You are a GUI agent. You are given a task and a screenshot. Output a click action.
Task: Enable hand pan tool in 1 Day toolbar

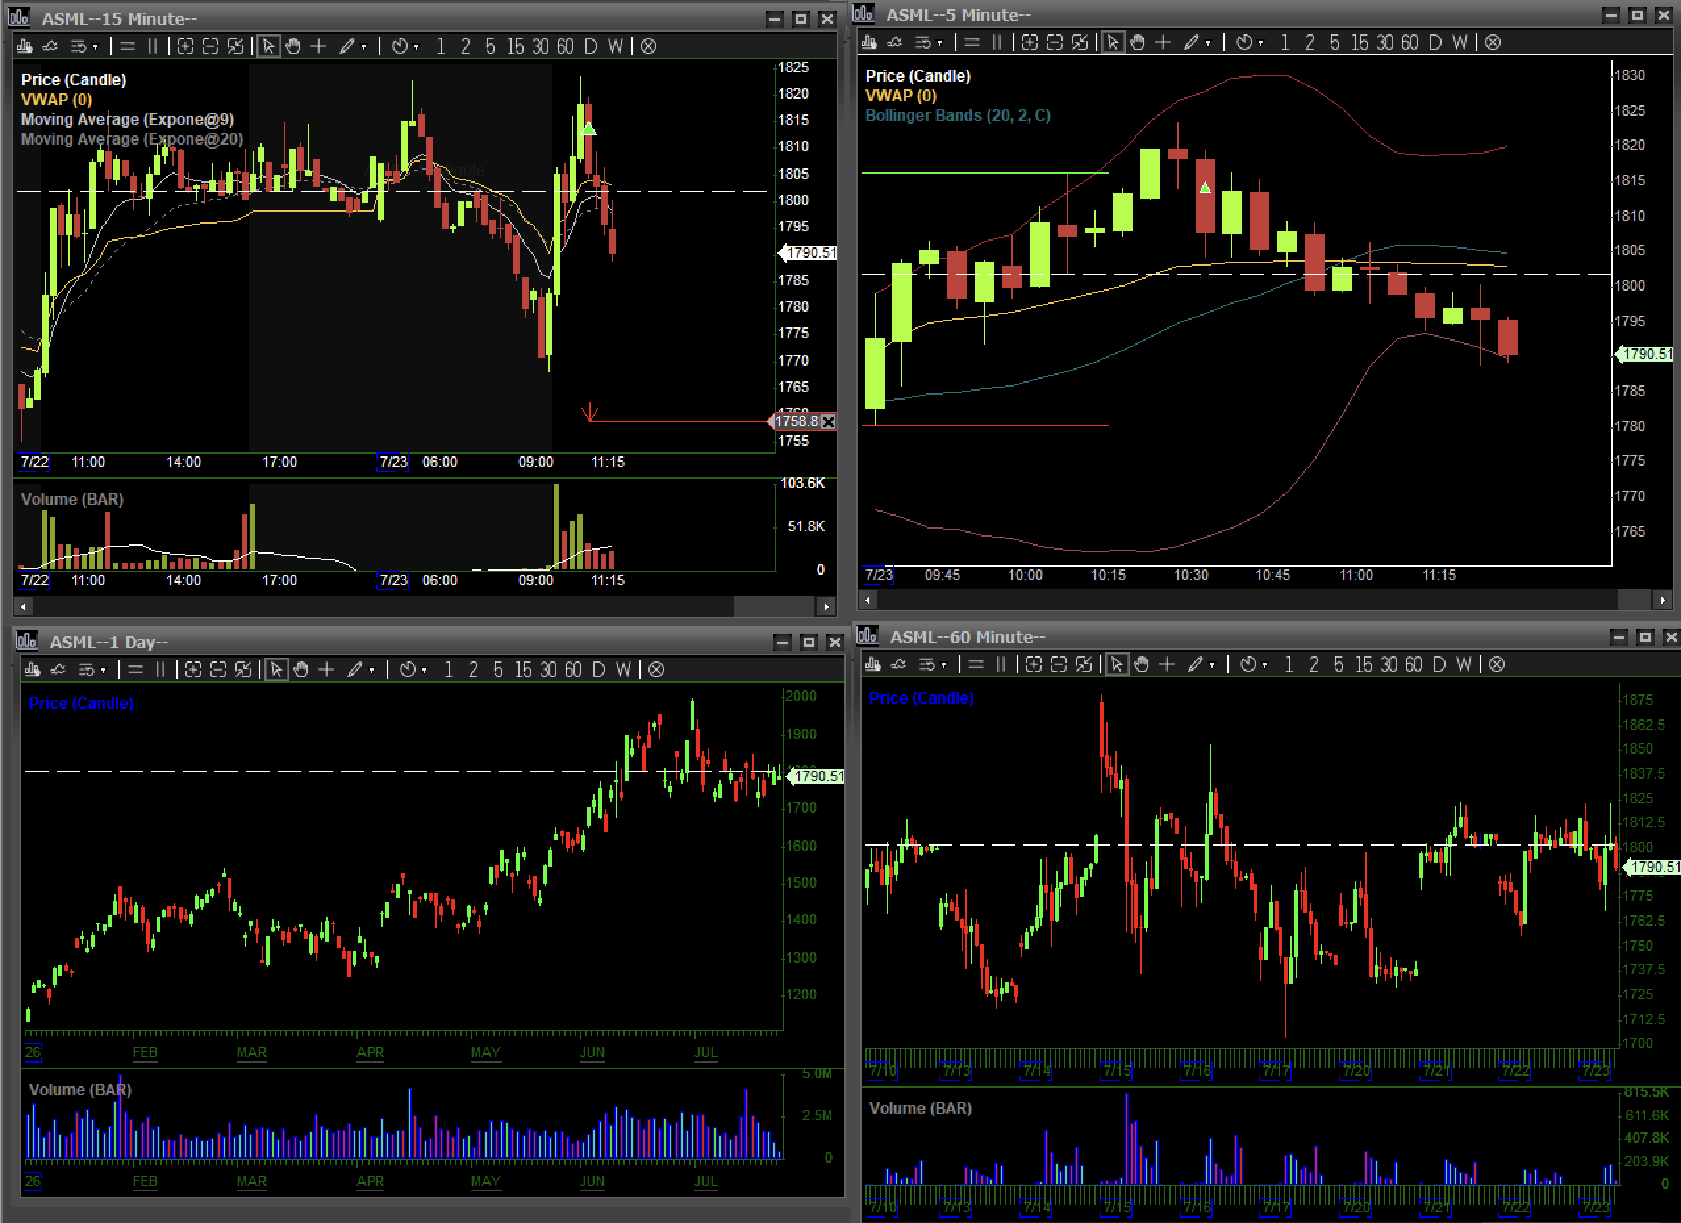click(x=301, y=670)
